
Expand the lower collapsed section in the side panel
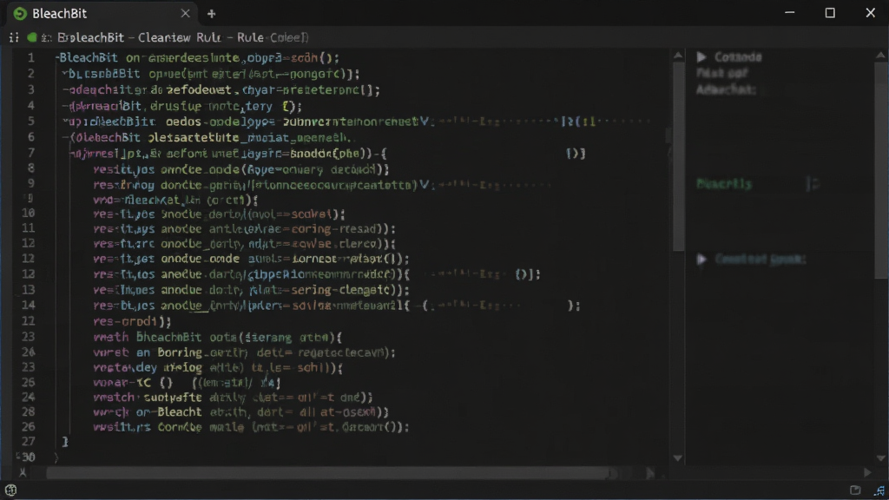[x=701, y=259]
